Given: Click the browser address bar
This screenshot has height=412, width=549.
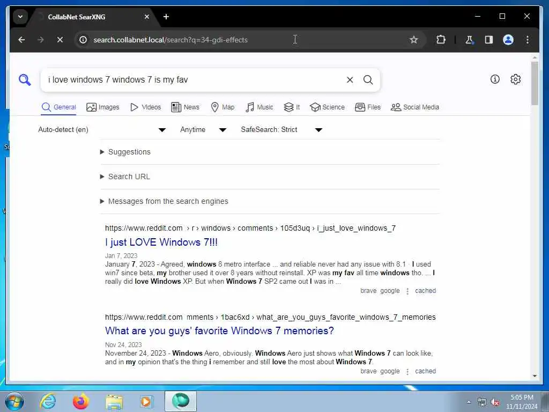Looking at the screenshot, I should 245,40.
